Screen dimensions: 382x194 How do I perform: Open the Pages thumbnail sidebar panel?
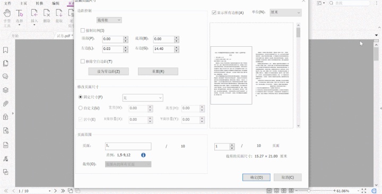click(x=5, y=63)
